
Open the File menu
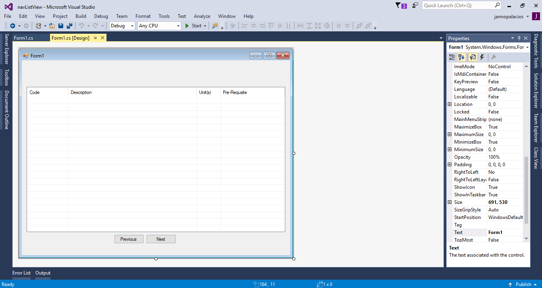[x=8, y=16]
